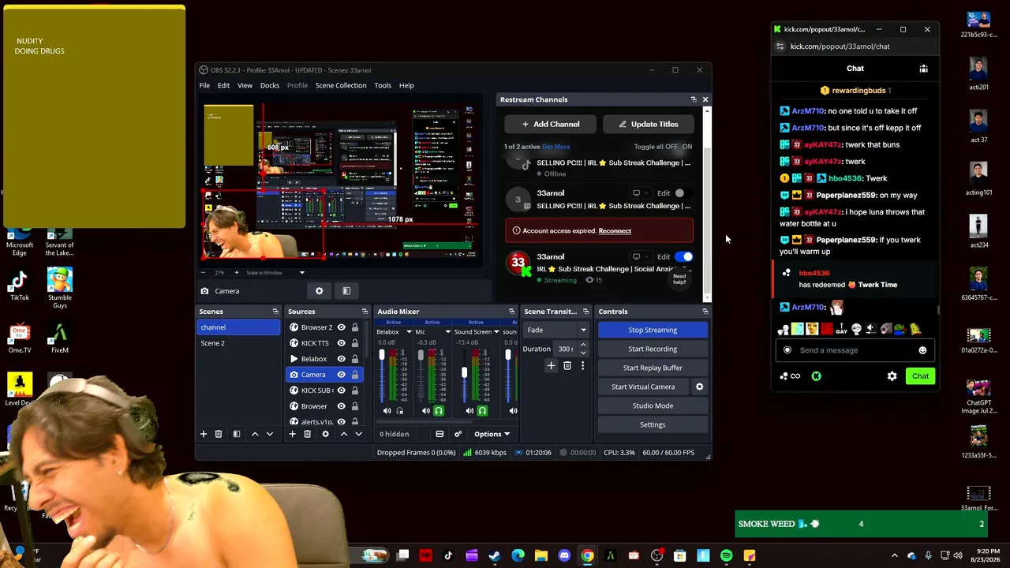The height and width of the screenshot is (568, 1010).
Task: Open the Sound Screen audio channel dropdown
Action: pos(495,332)
